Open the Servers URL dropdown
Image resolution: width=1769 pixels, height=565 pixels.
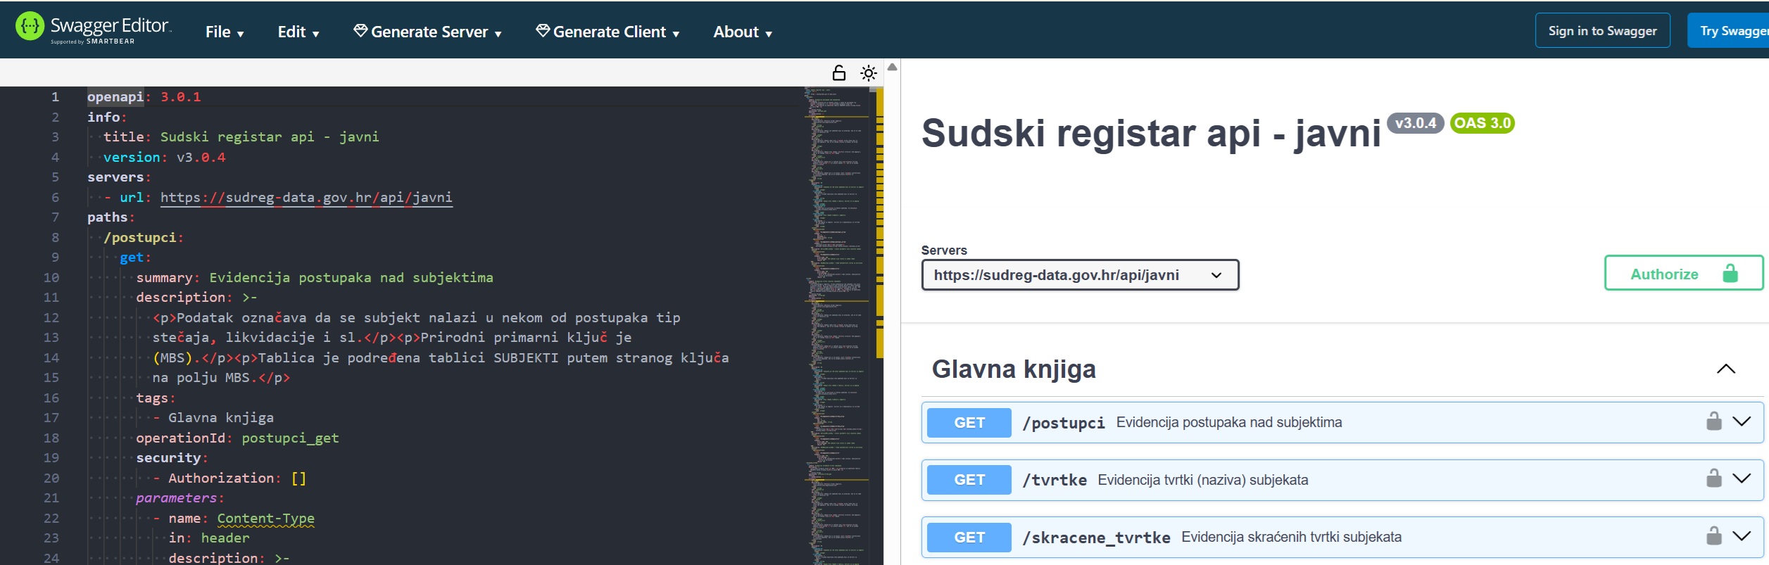pos(1079,275)
